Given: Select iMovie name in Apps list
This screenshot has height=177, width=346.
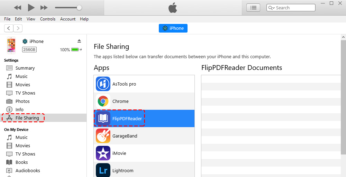Looking at the screenshot, I should (x=119, y=153).
